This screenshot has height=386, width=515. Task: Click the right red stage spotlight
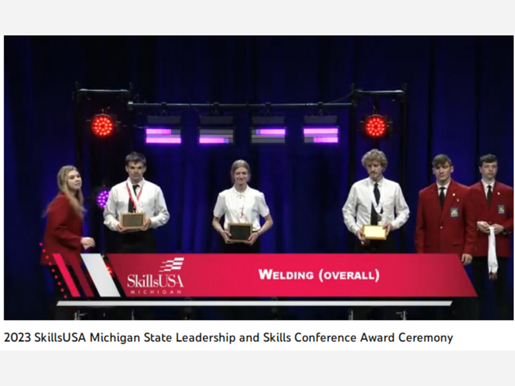376,126
